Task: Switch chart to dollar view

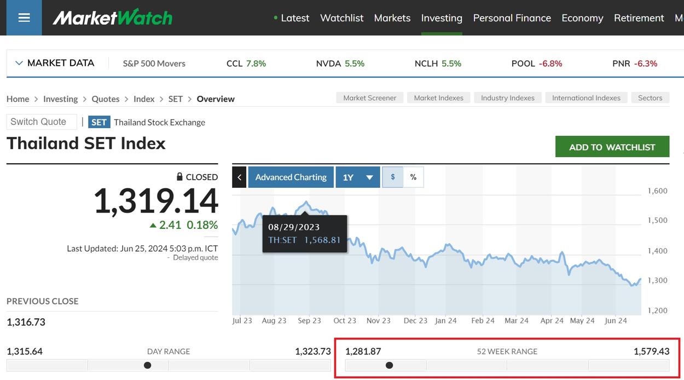Action: pos(392,177)
